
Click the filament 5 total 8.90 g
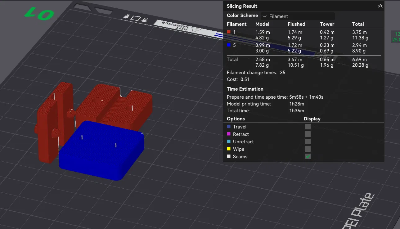tap(359, 51)
